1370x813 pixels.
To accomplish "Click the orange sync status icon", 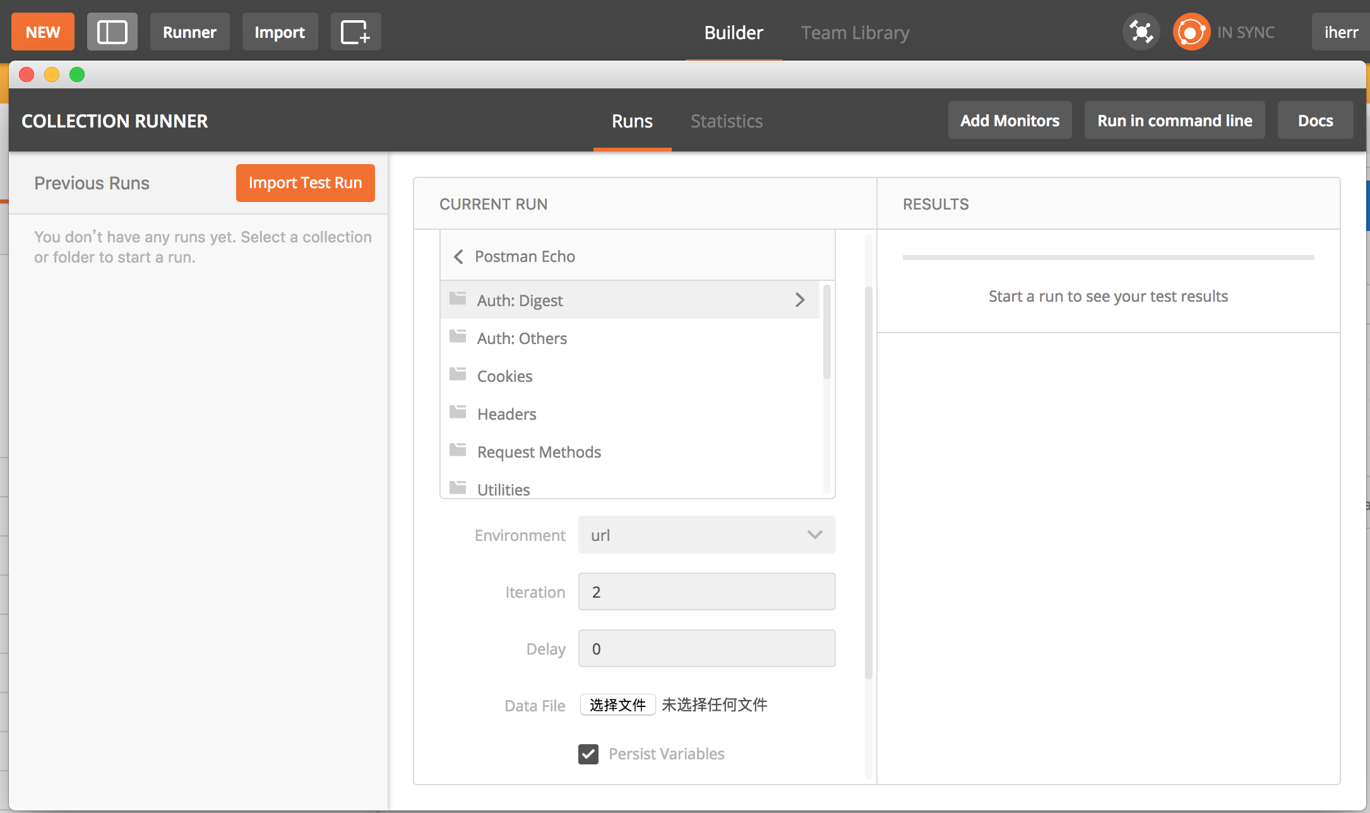I will (x=1191, y=32).
